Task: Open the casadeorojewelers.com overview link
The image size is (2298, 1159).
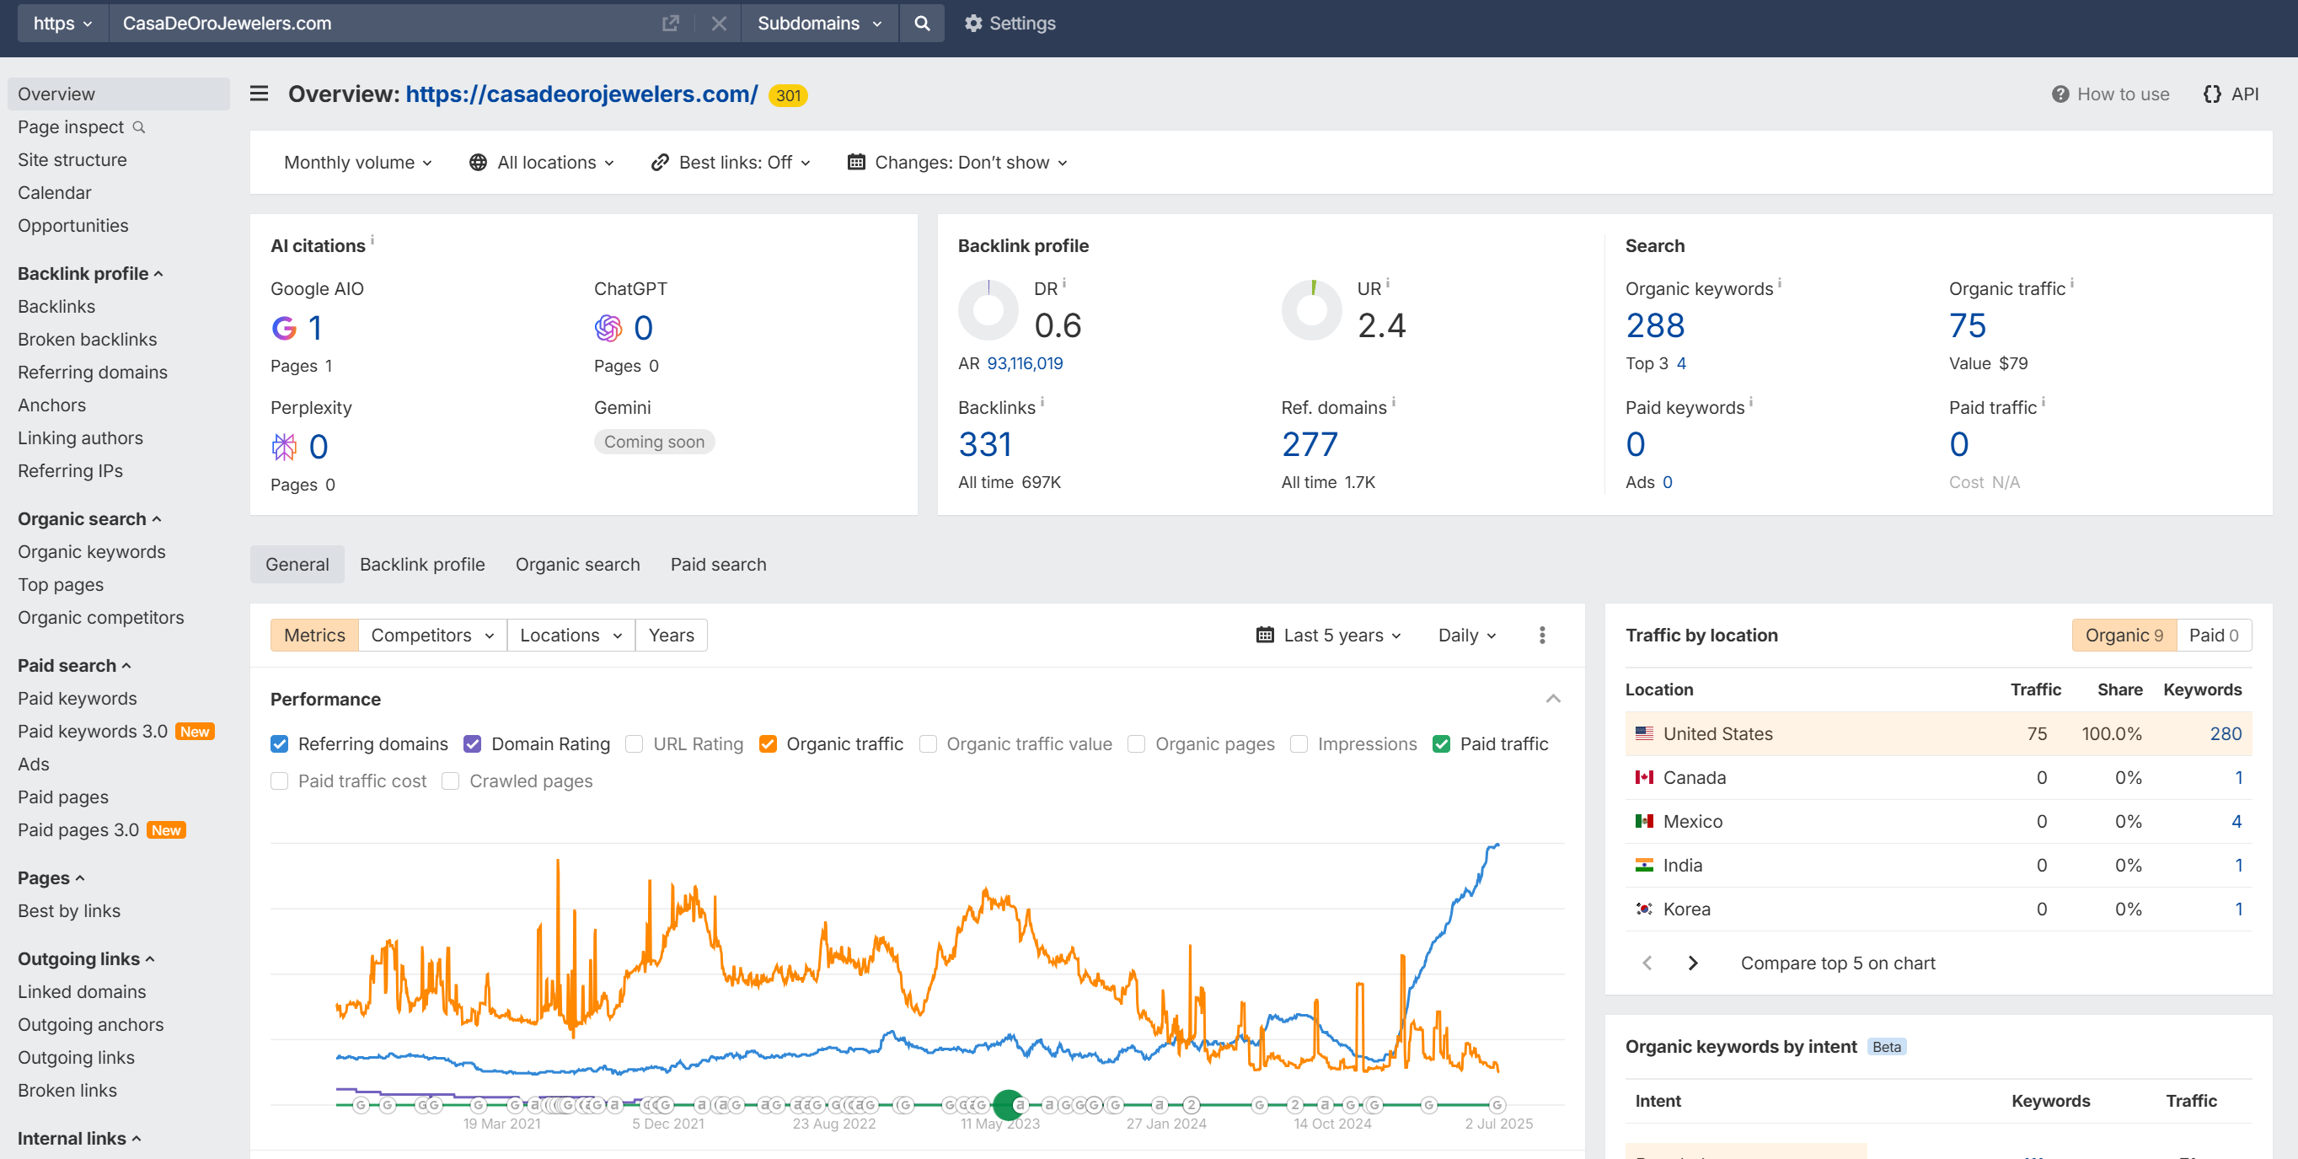Action: point(581,94)
